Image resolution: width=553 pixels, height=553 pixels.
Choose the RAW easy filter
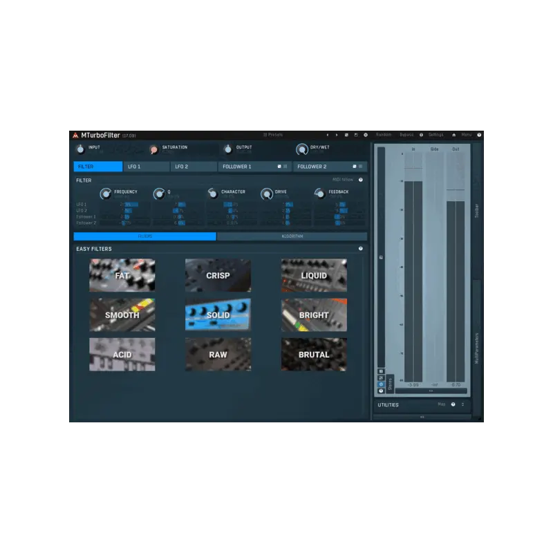(x=218, y=355)
